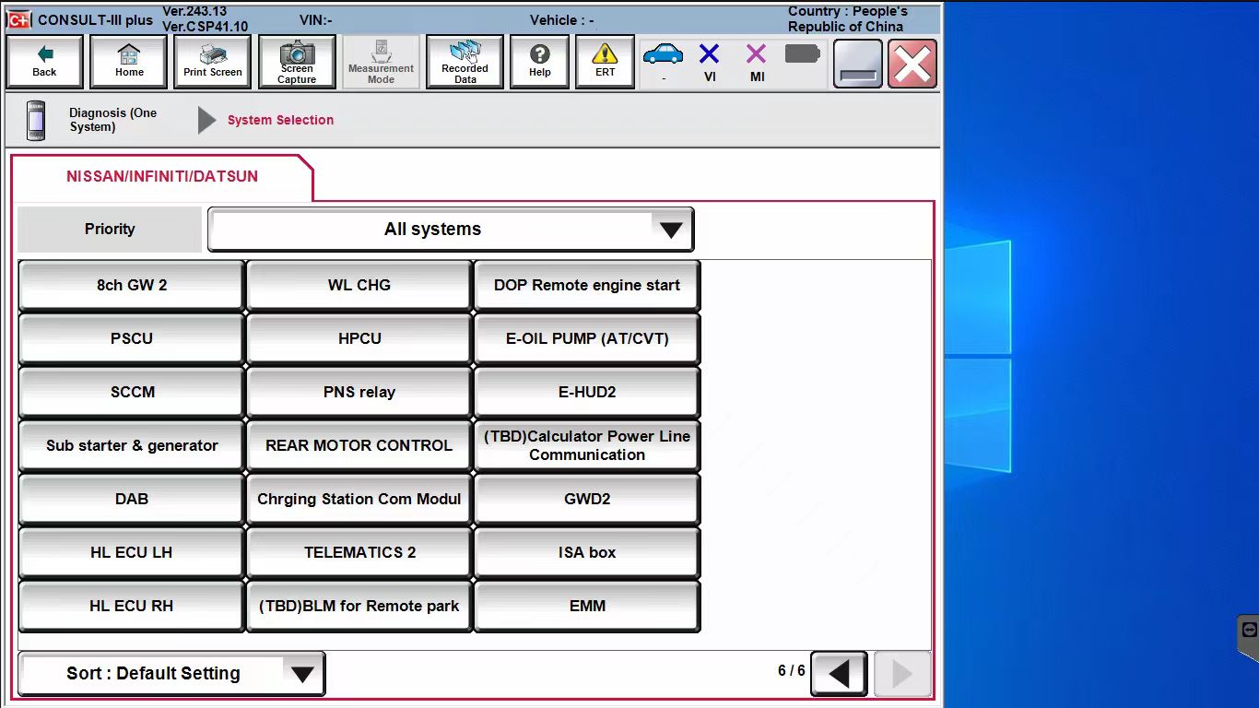Select (TBD)Calculator Power Line Communication
The height and width of the screenshot is (708, 1259).
tap(587, 445)
